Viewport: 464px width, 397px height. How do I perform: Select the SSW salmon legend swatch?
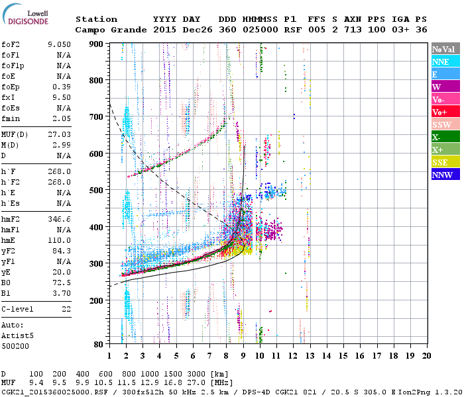445,124
